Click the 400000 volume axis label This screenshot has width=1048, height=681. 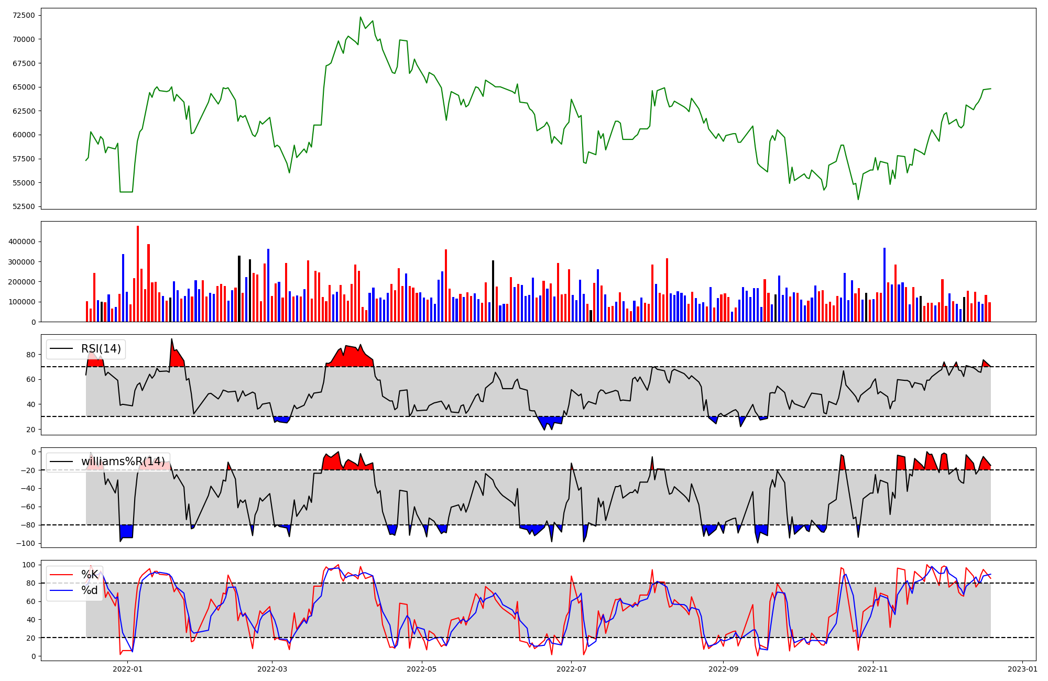tap(21, 242)
